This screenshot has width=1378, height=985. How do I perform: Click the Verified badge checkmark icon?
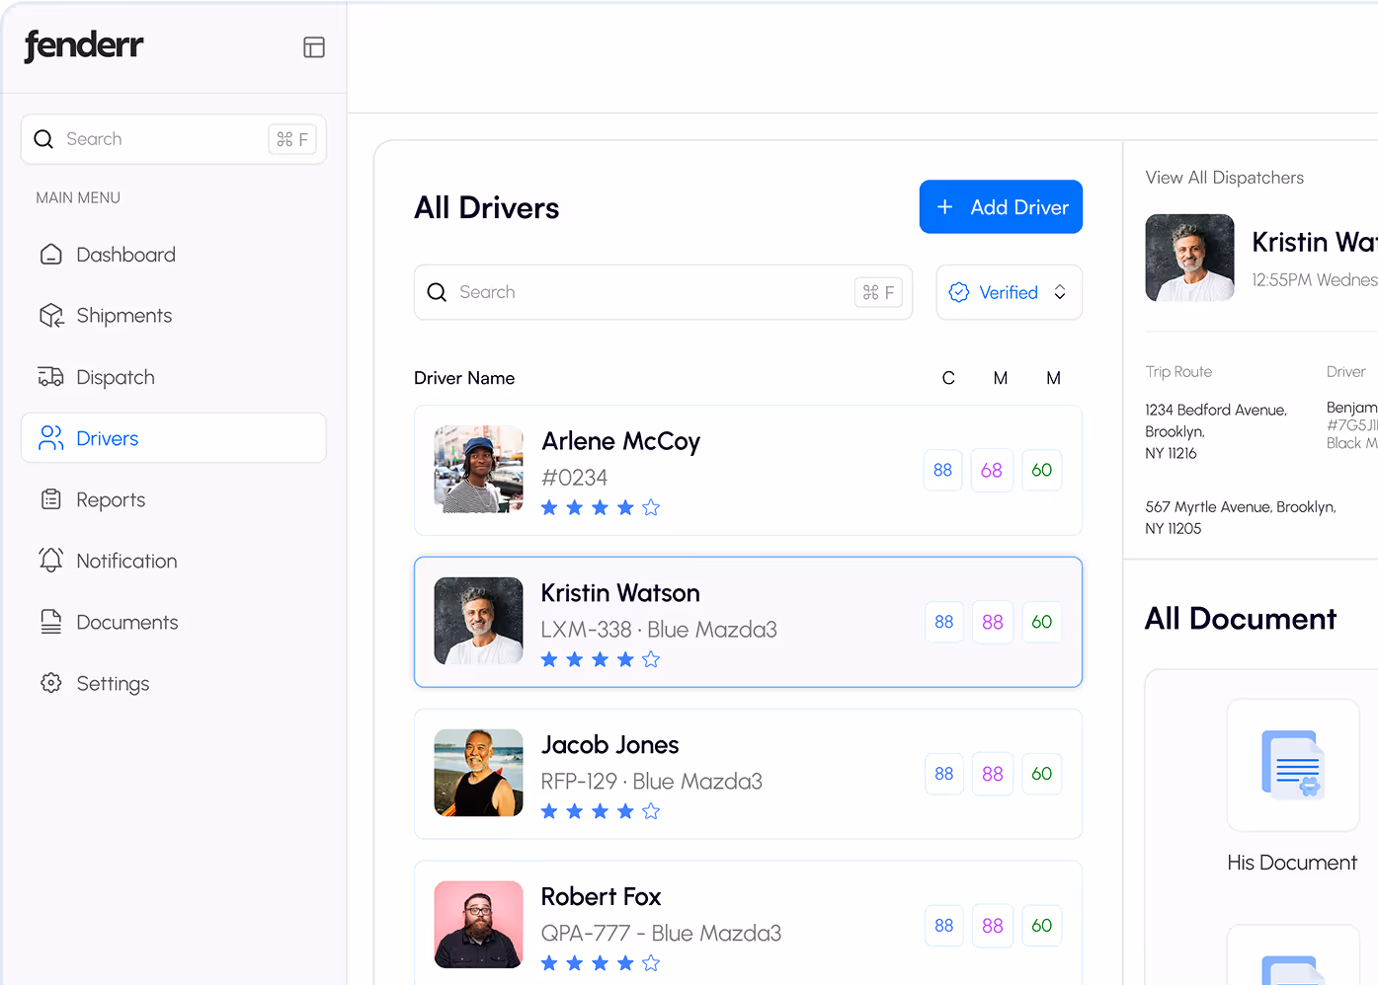point(959,292)
